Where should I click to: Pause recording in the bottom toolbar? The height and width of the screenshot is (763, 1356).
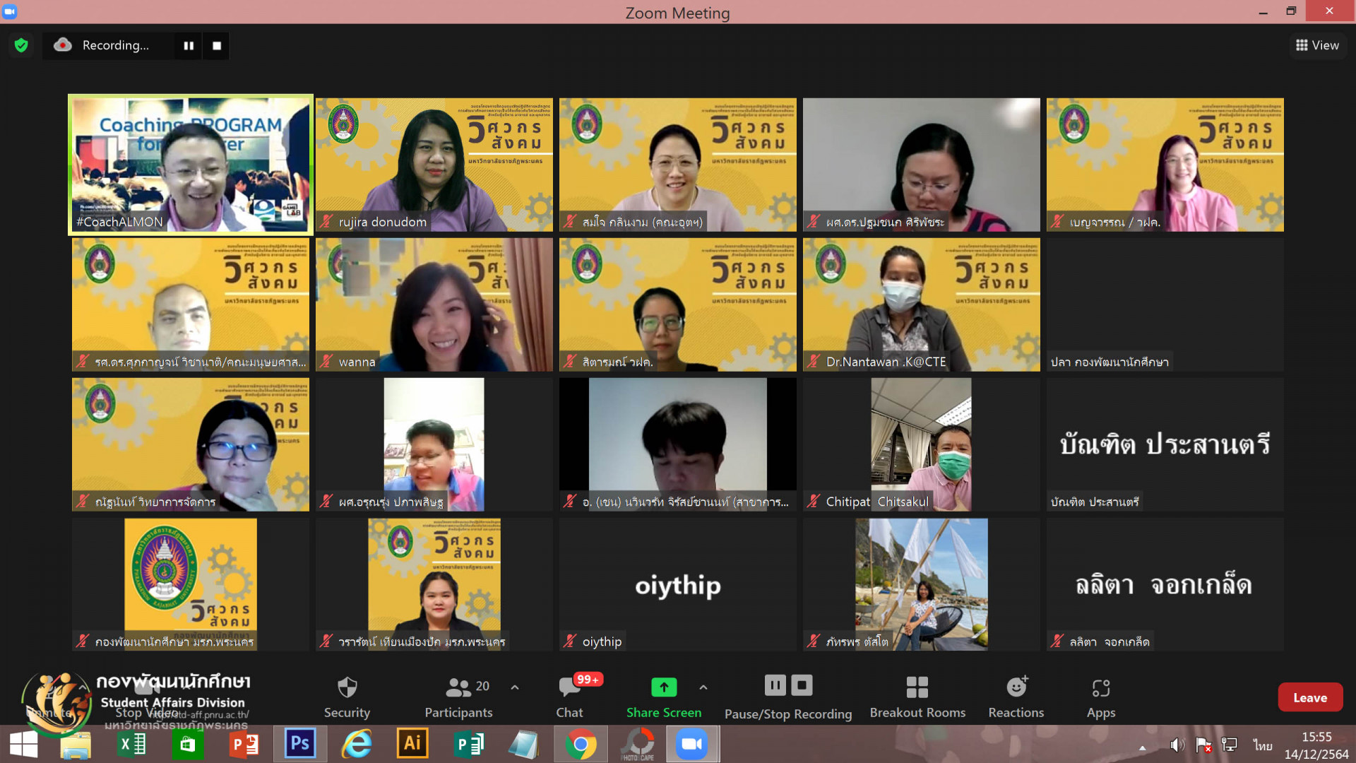[x=775, y=685]
